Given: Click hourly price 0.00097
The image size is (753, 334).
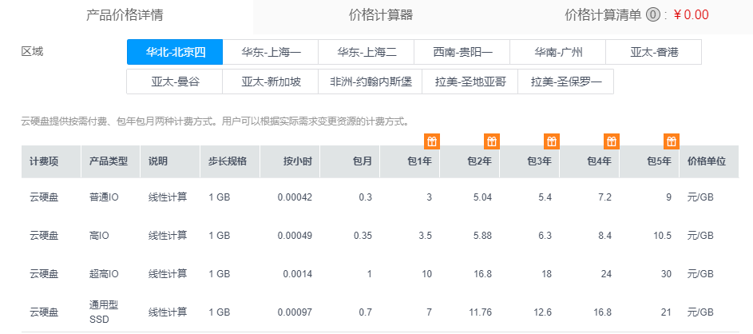Looking at the screenshot, I should click(x=295, y=312).
